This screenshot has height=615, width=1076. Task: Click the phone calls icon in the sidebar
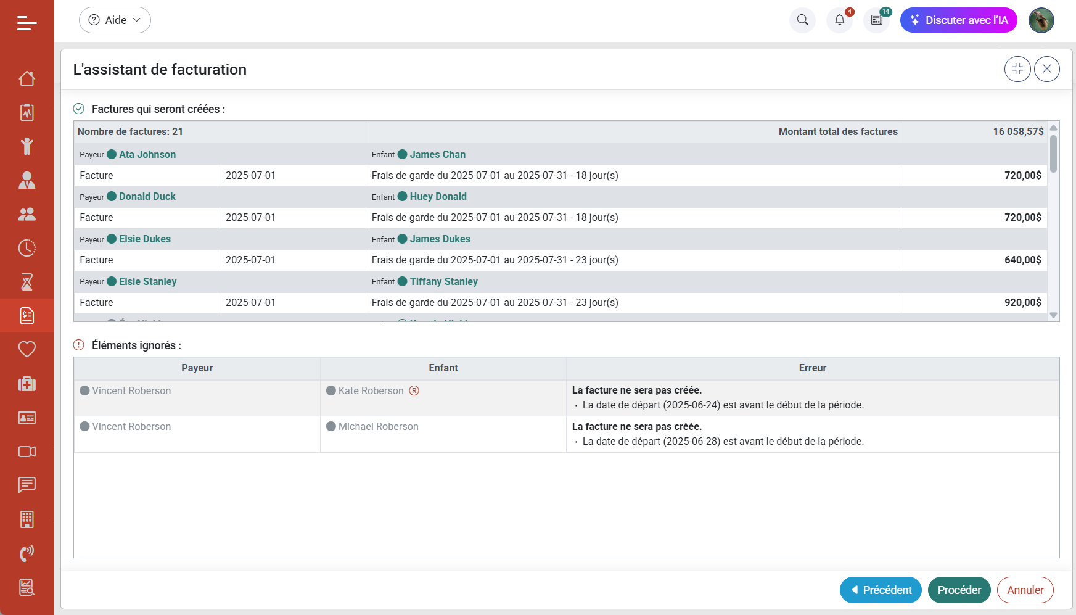tap(27, 553)
